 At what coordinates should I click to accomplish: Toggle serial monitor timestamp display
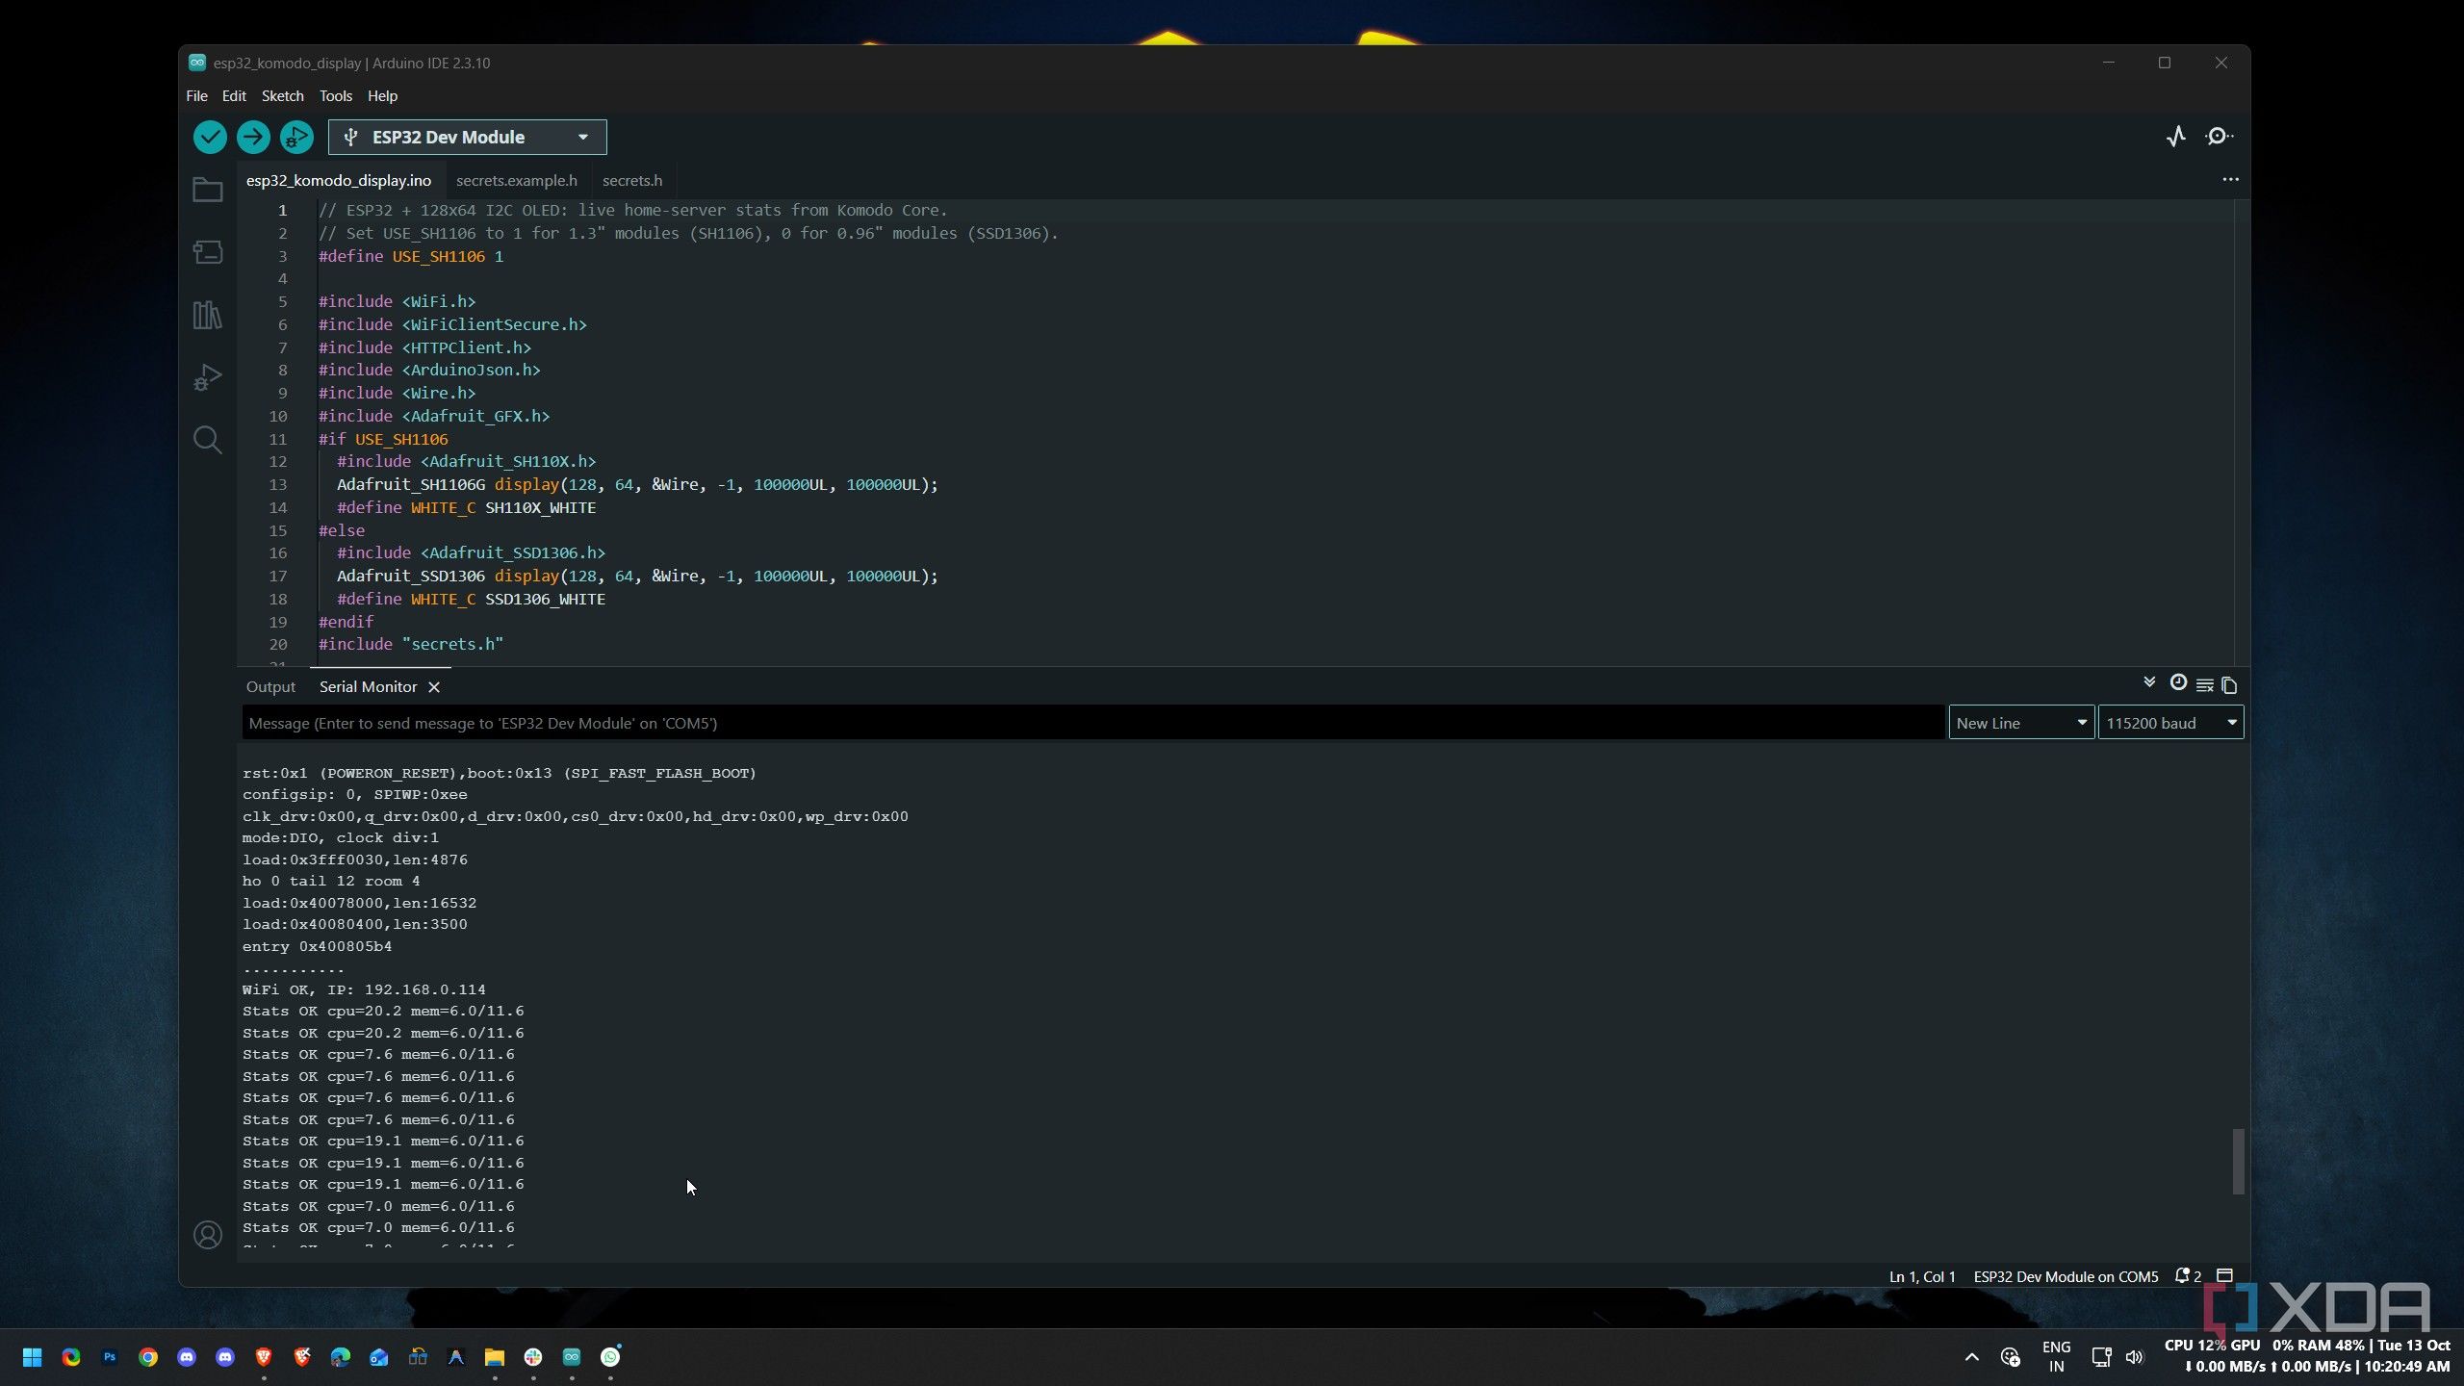(x=2178, y=682)
